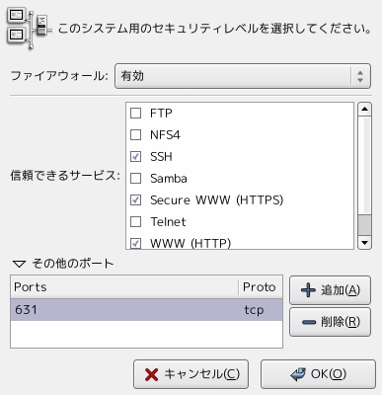Enable the Telnet checkbox

(x=136, y=222)
